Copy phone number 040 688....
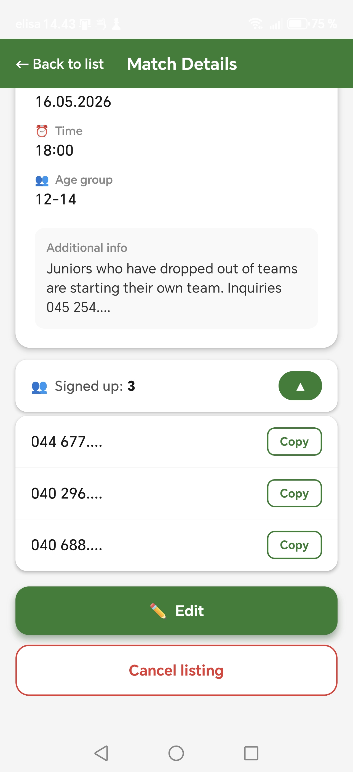 [294, 545]
